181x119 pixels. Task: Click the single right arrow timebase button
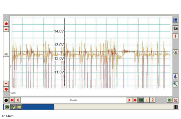click(130, 100)
